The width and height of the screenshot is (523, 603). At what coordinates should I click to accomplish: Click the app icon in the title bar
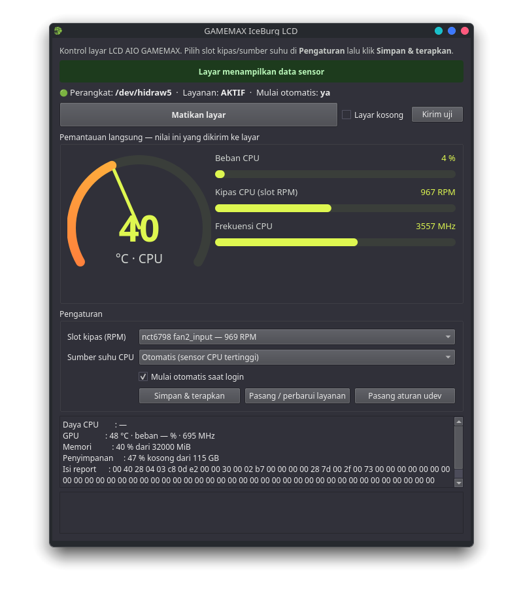click(58, 31)
